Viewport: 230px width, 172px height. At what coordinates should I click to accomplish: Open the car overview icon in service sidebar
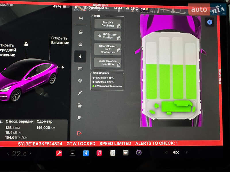[81, 18]
